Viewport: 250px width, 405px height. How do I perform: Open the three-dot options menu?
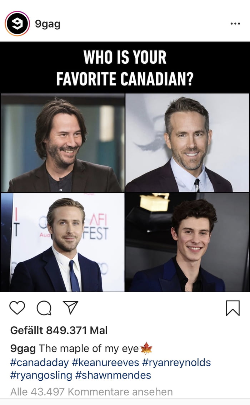[235, 24]
